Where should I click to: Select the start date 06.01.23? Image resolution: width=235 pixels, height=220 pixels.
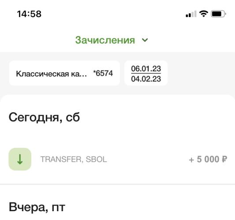[146, 69]
